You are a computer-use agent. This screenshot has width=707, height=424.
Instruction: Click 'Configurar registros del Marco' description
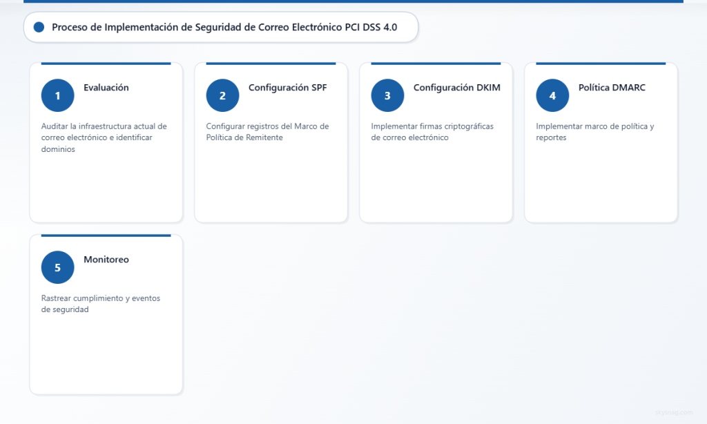(x=267, y=132)
